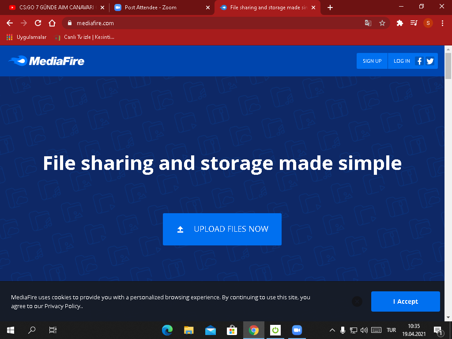The image size is (452, 339).
Task: Switch to the Post Attendee - Zoom tab
Action: tap(162, 8)
